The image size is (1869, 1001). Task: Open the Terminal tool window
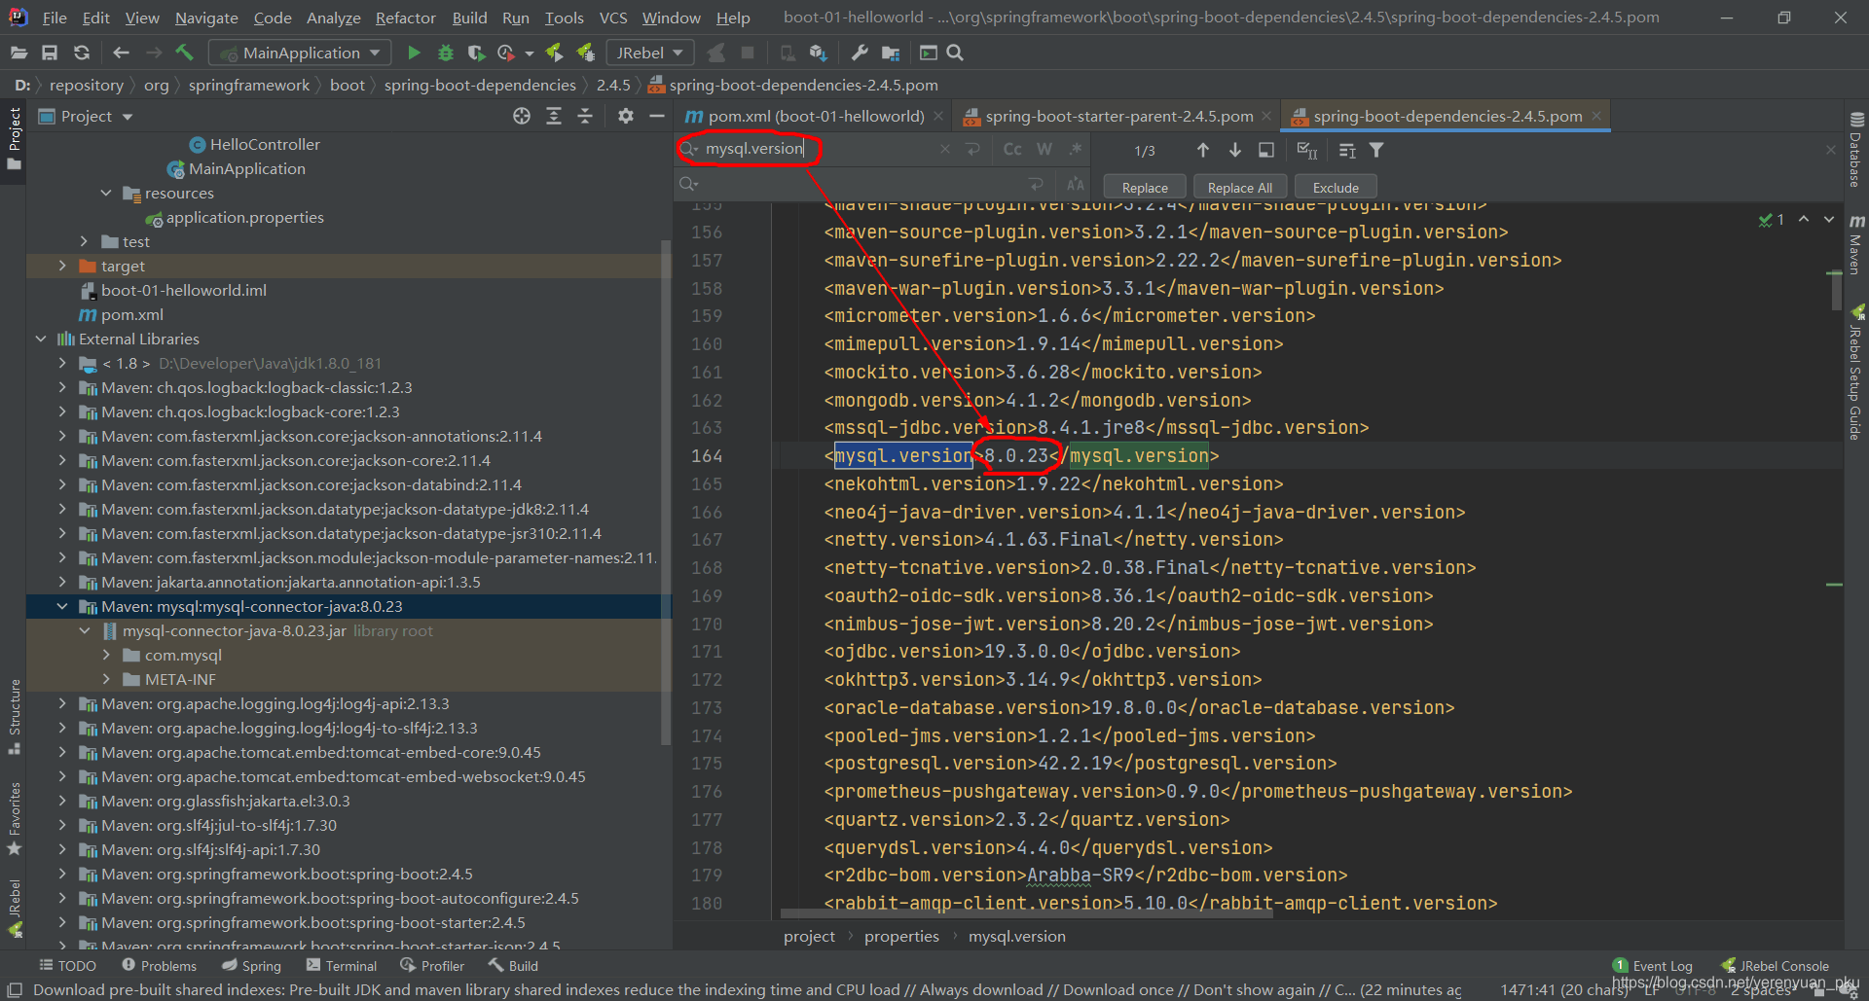coord(342,966)
